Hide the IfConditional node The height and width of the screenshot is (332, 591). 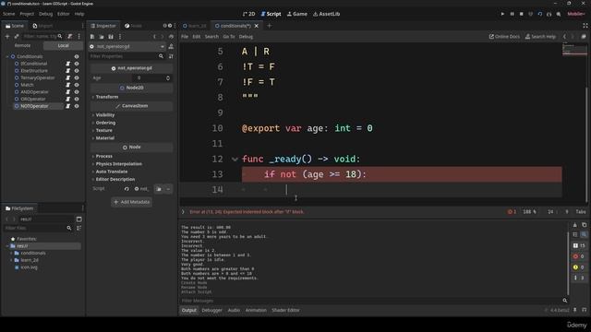click(x=77, y=64)
